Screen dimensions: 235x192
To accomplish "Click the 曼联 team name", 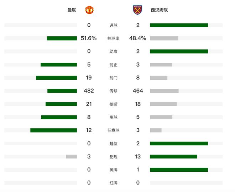I will (72, 10).
